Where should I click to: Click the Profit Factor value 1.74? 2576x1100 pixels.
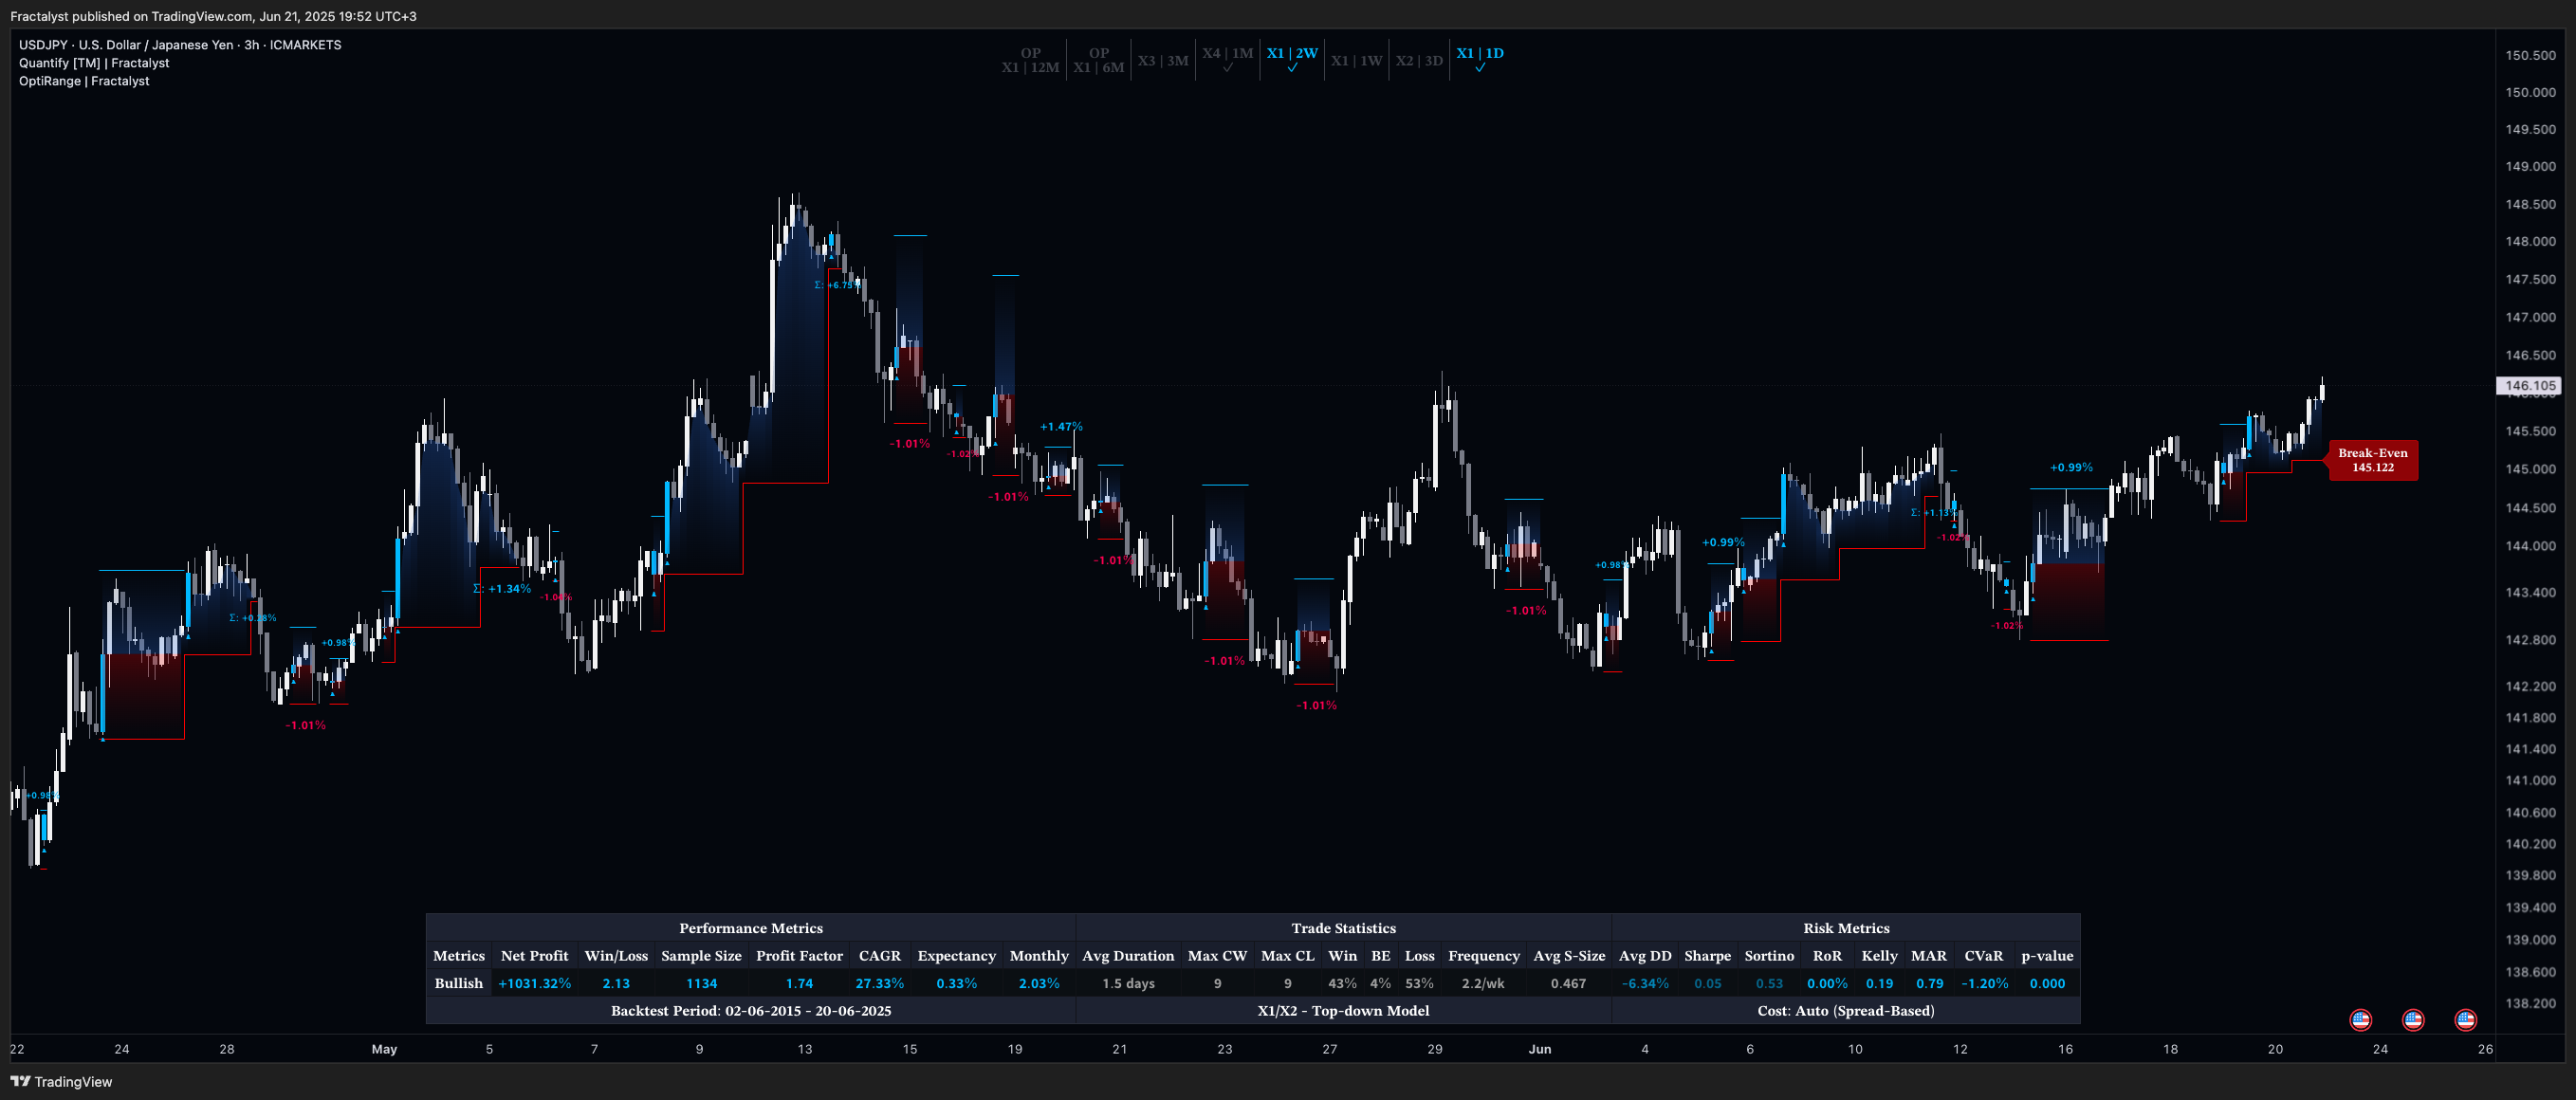click(799, 983)
